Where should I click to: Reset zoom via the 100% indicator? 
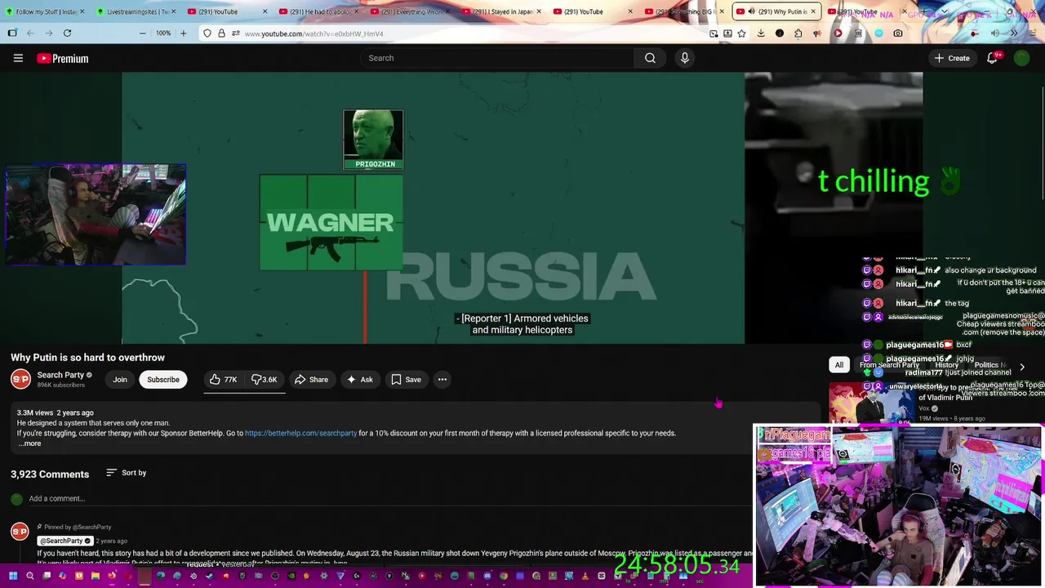pyautogui.click(x=163, y=33)
